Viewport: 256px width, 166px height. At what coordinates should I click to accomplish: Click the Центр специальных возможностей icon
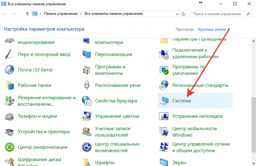[87, 147]
